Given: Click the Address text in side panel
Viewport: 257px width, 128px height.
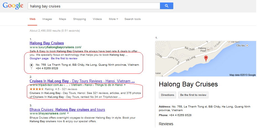Looking at the screenshot, I should click(x=205, y=108).
